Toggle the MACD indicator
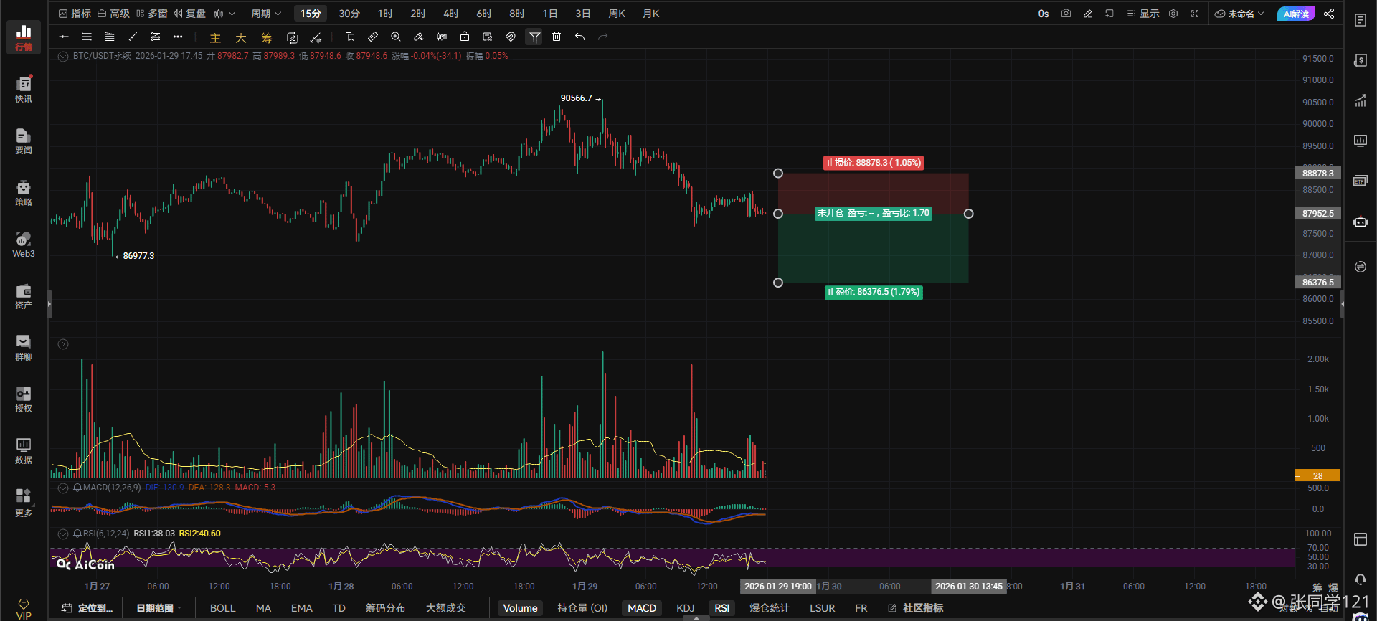This screenshot has height=621, width=1377. [x=642, y=608]
